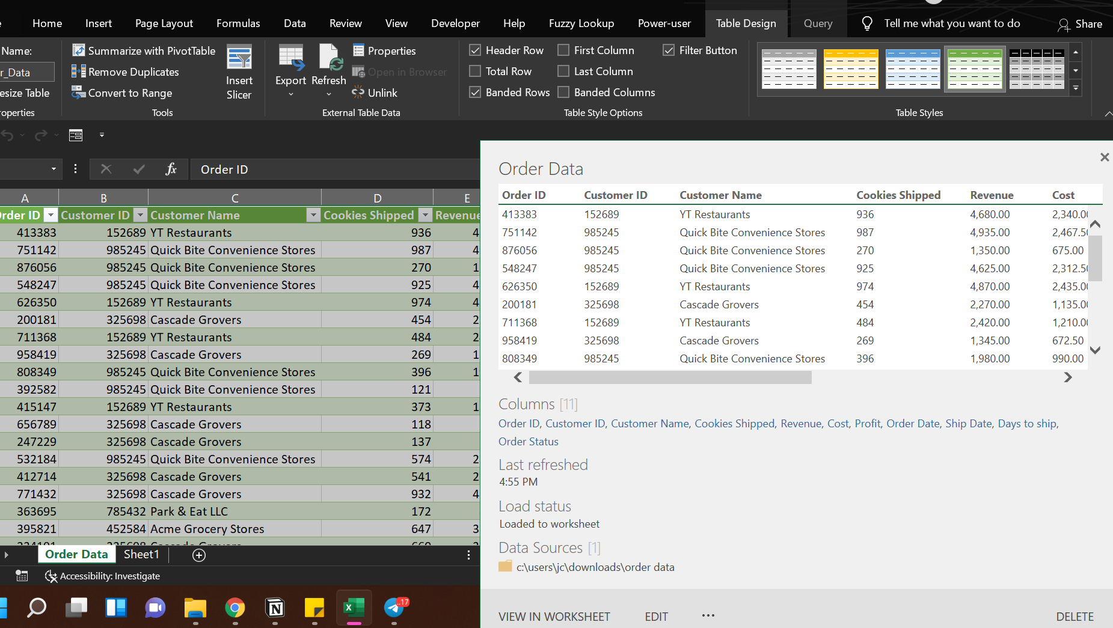Click EDIT to open Power Query

pos(655,616)
